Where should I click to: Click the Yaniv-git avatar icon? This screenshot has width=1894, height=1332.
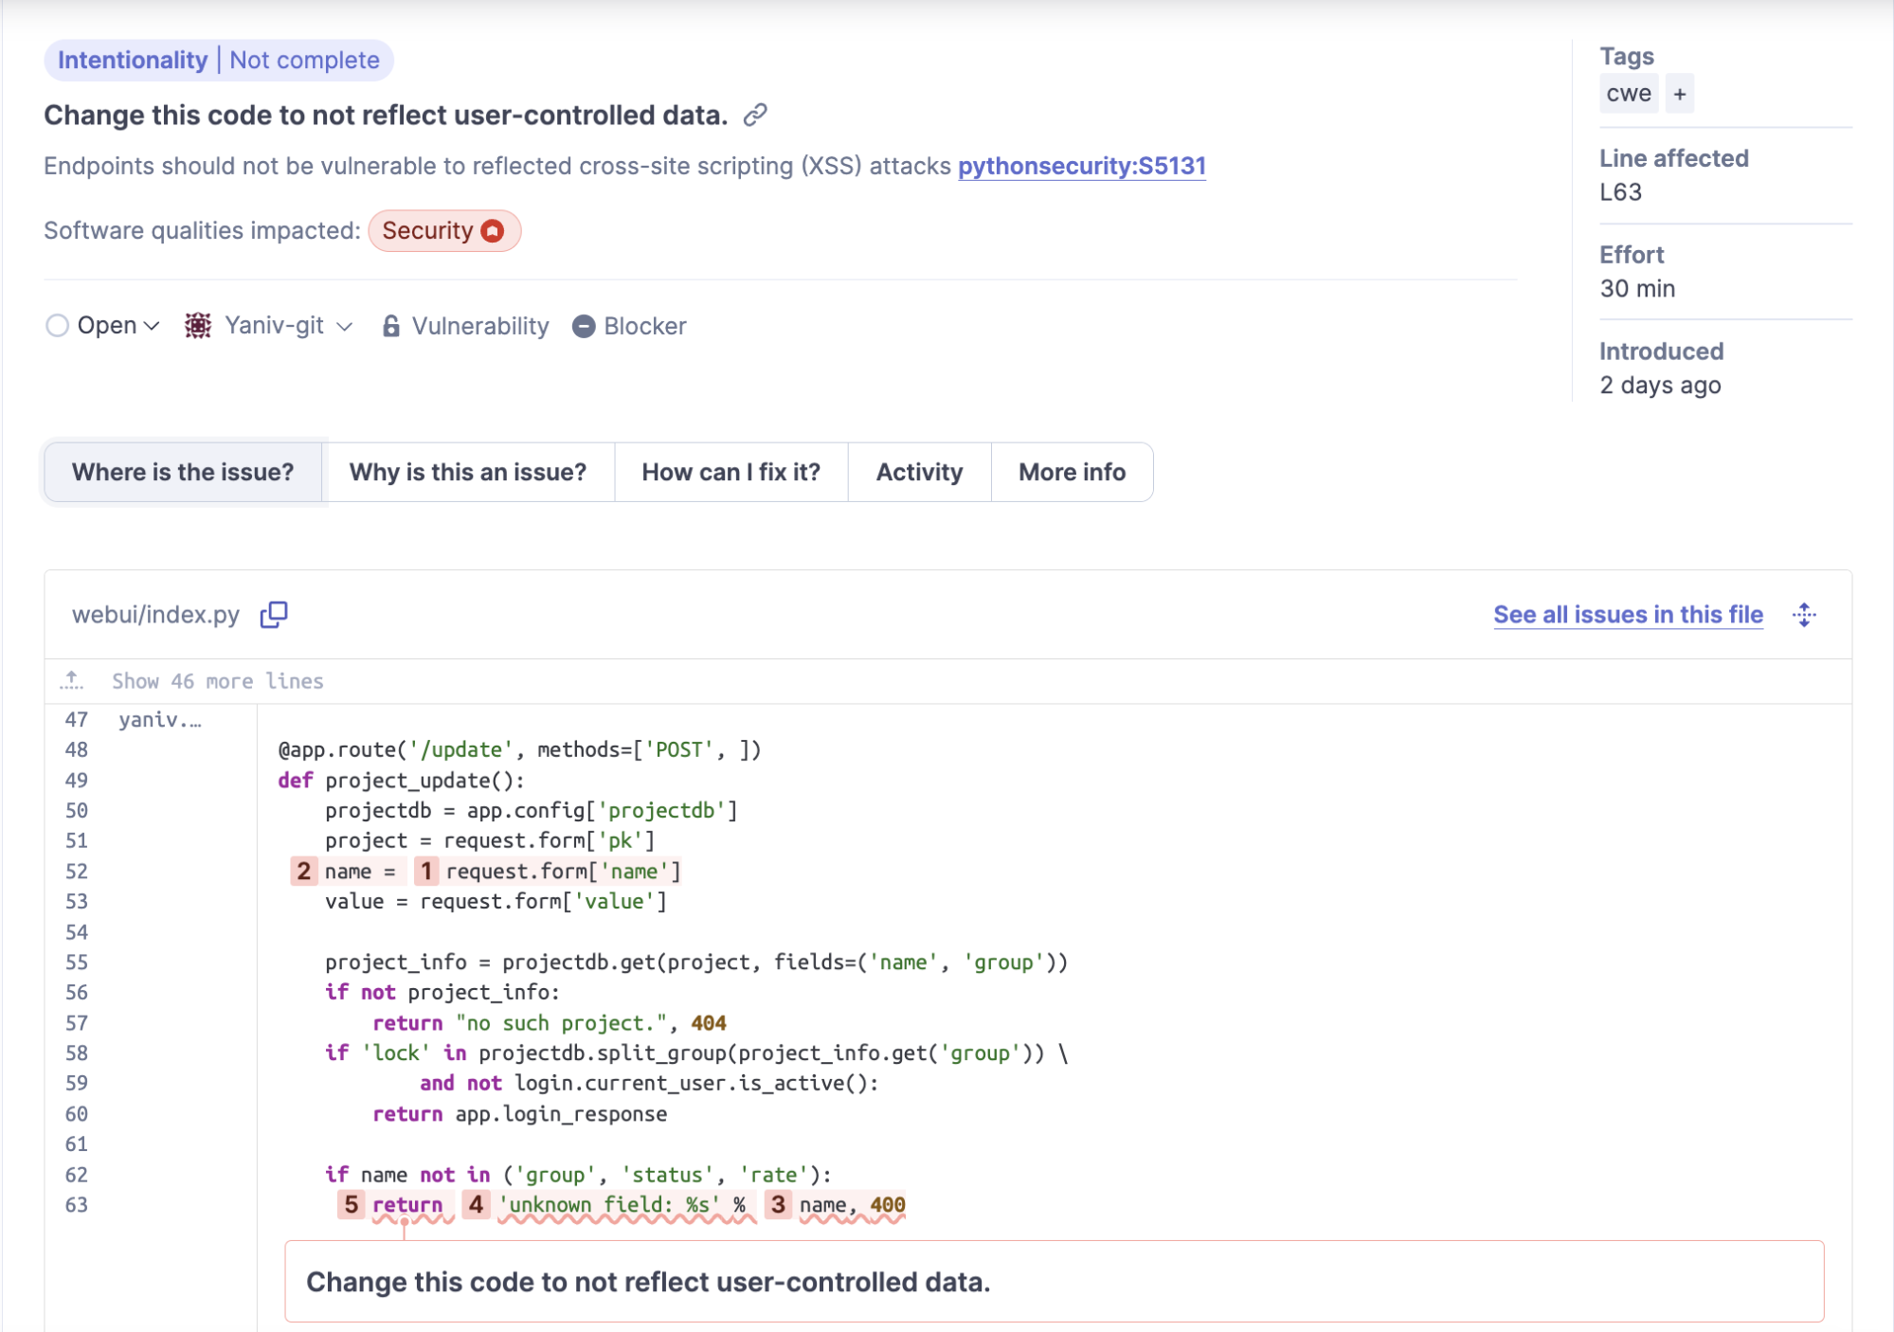click(198, 326)
